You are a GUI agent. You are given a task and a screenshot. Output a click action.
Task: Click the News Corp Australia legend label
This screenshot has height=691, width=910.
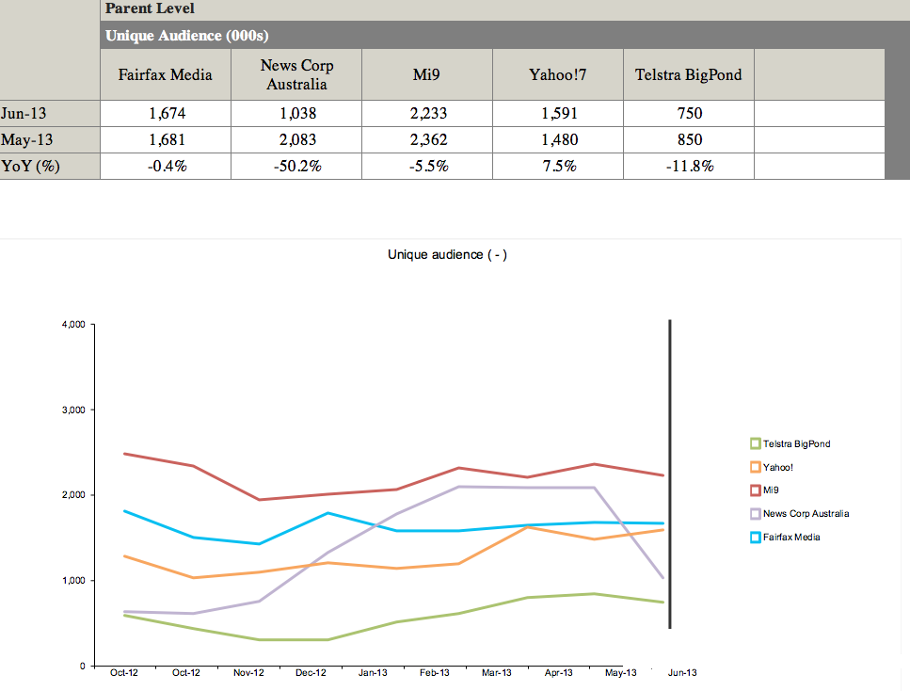click(806, 514)
